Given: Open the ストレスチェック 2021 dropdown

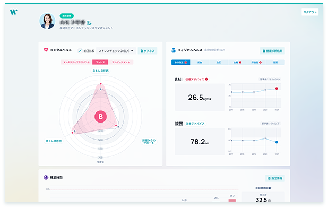Looking at the screenshot, I should click(116, 51).
